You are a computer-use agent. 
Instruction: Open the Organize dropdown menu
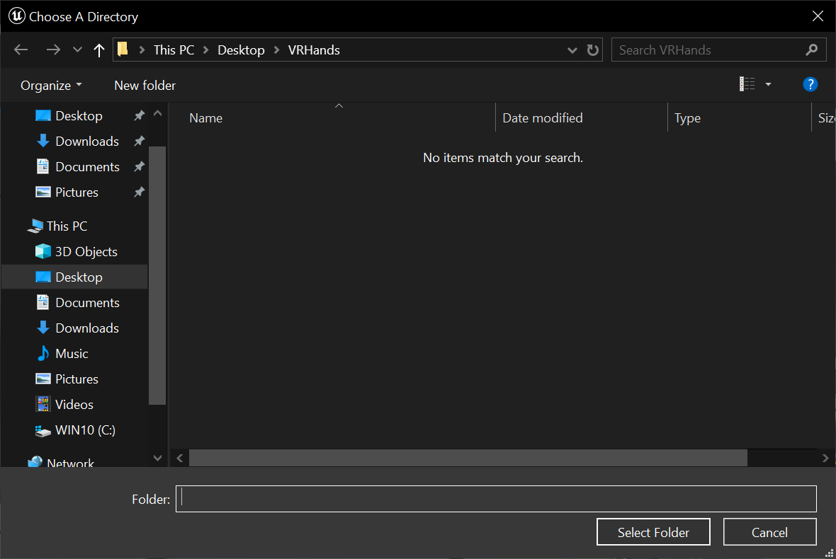(x=50, y=85)
